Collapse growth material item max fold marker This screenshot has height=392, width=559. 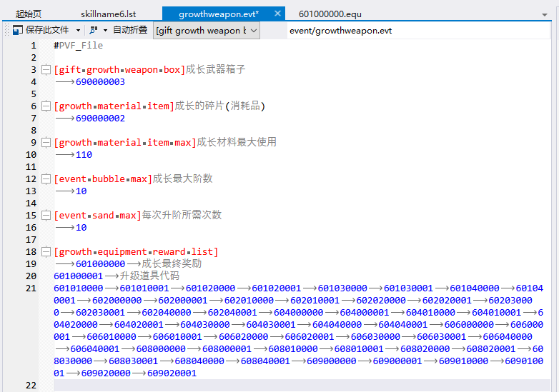pos(46,143)
